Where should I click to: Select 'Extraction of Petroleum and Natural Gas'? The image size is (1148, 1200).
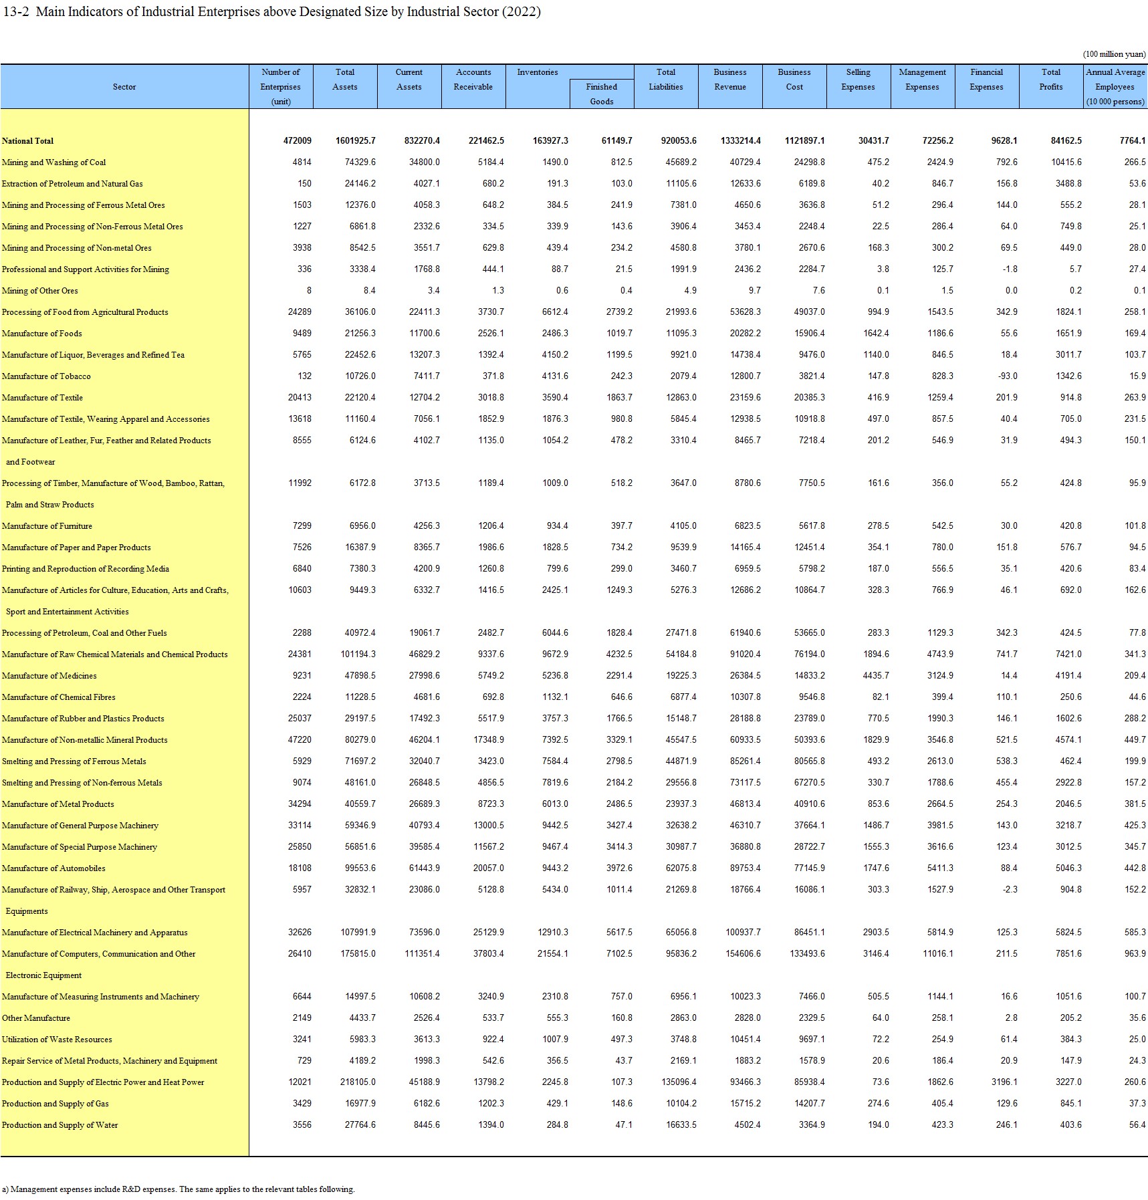(72, 184)
